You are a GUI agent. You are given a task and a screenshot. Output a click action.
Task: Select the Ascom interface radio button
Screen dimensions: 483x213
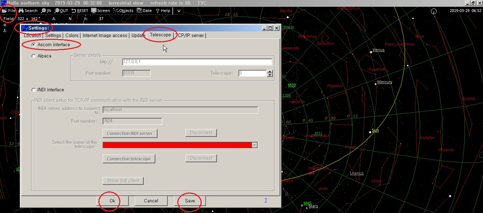point(34,45)
